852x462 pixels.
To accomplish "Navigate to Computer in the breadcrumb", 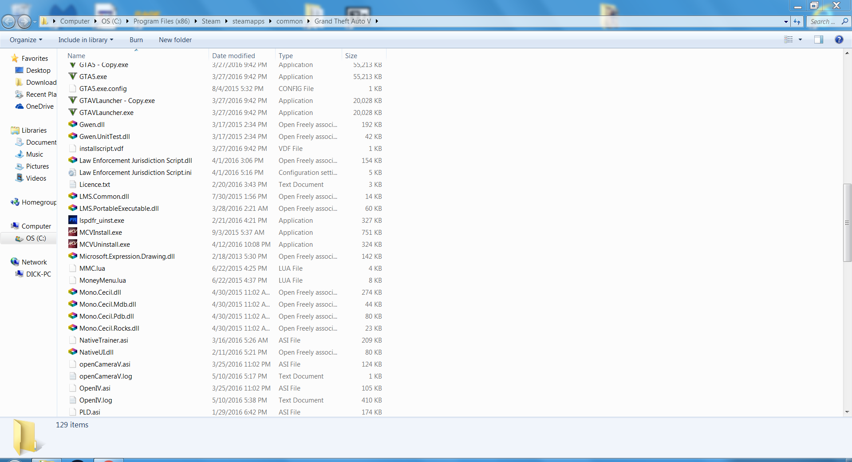I will [75, 21].
